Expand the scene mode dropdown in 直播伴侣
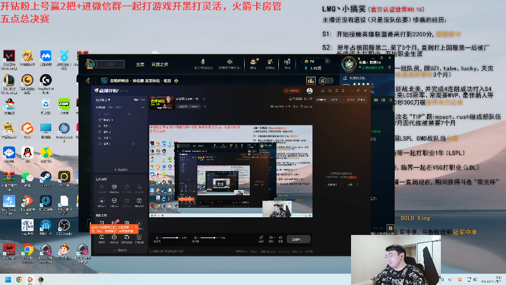506x285 pixels. tap(103, 100)
